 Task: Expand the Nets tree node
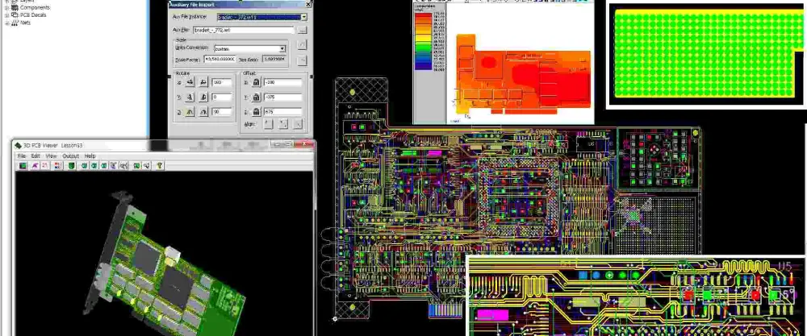pos(6,23)
